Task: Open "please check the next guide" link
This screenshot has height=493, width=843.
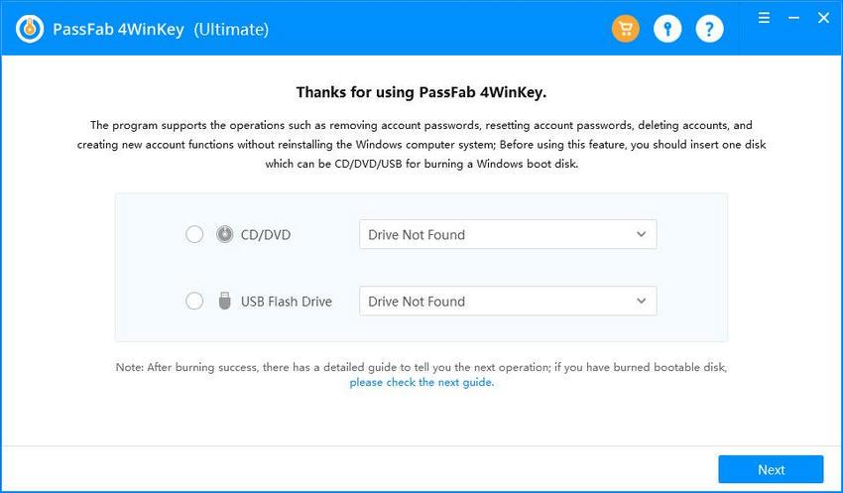Action: click(x=421, y=382)
